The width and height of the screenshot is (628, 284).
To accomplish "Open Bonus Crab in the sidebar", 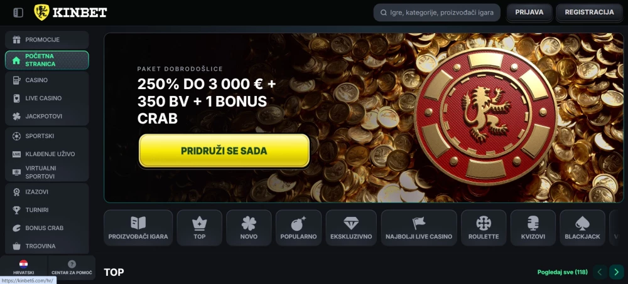I will pos(47,228).
